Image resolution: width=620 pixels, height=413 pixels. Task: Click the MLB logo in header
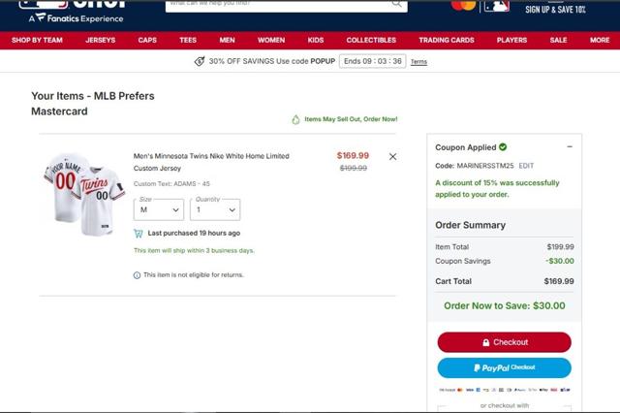[497, 6]
